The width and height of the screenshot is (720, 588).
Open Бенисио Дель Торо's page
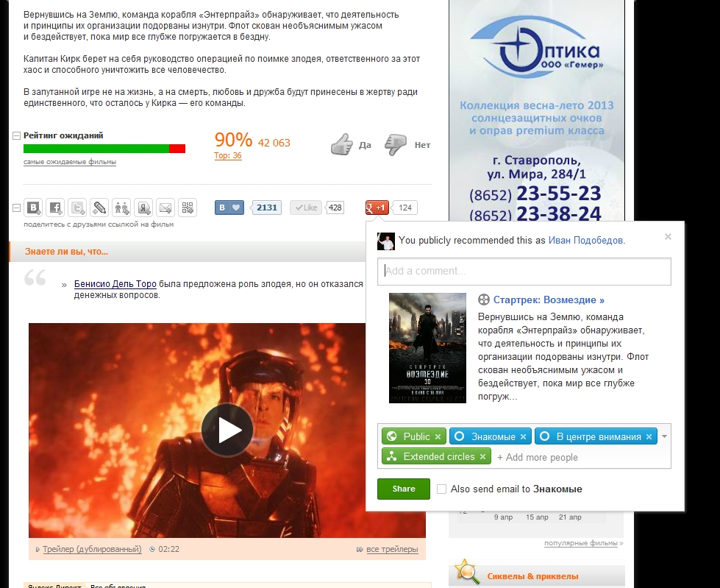[x=115, y=284]
